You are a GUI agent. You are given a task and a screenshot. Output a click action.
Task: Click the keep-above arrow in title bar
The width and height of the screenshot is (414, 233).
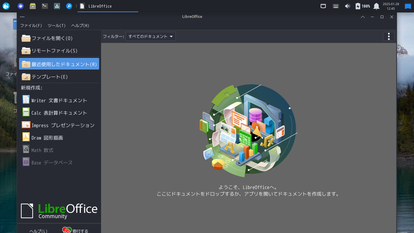(x=363, y=17)
